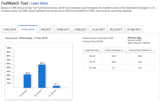Screen dimensions: 161x101
Task: Click the Futures Expiry: December 2016 text
Action: 98,38
